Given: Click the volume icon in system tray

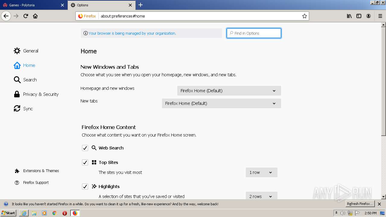Looking at the screenshot, I should (x=343, y=213).
